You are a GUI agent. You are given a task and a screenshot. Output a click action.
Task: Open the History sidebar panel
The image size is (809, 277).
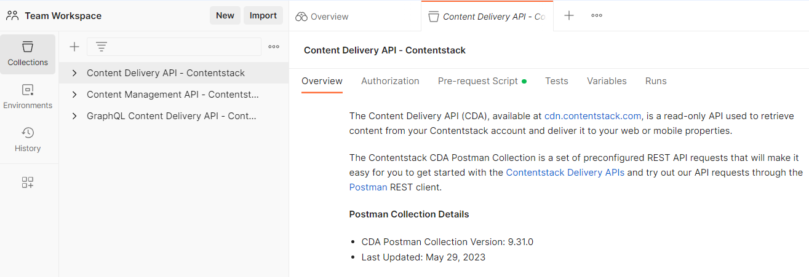(28, 140)
